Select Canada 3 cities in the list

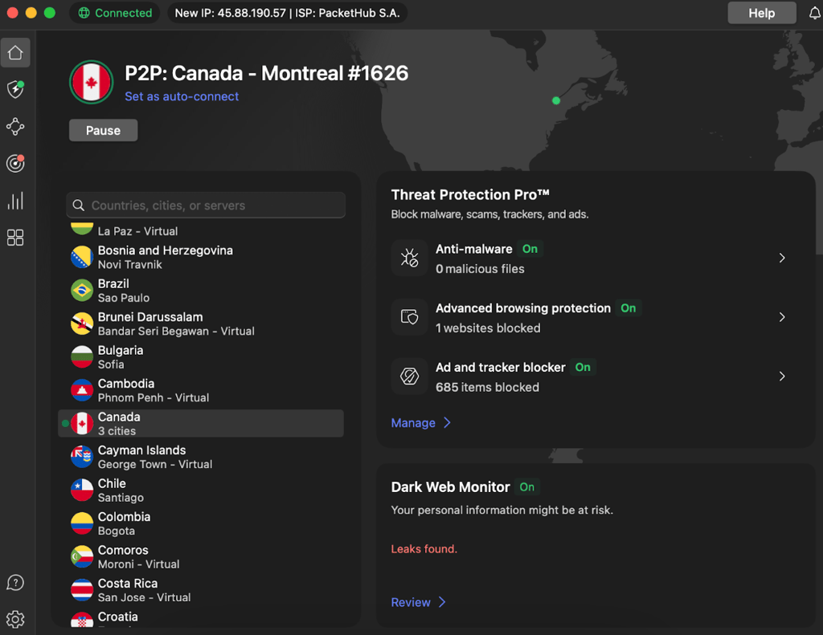coord(201,424)
